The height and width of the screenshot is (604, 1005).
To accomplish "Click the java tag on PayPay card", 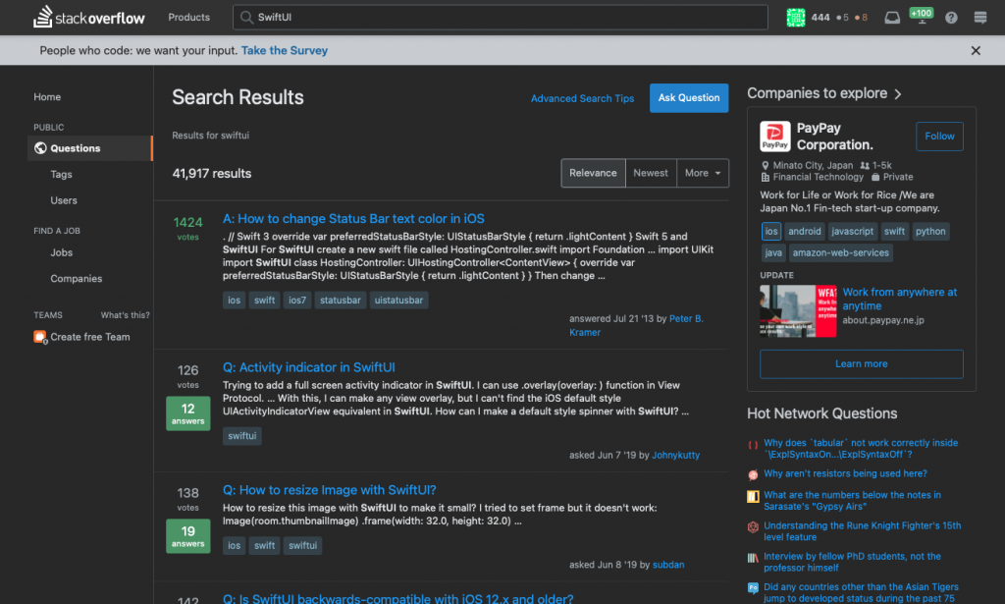I will pyautogui.click(x=773, y=252).
